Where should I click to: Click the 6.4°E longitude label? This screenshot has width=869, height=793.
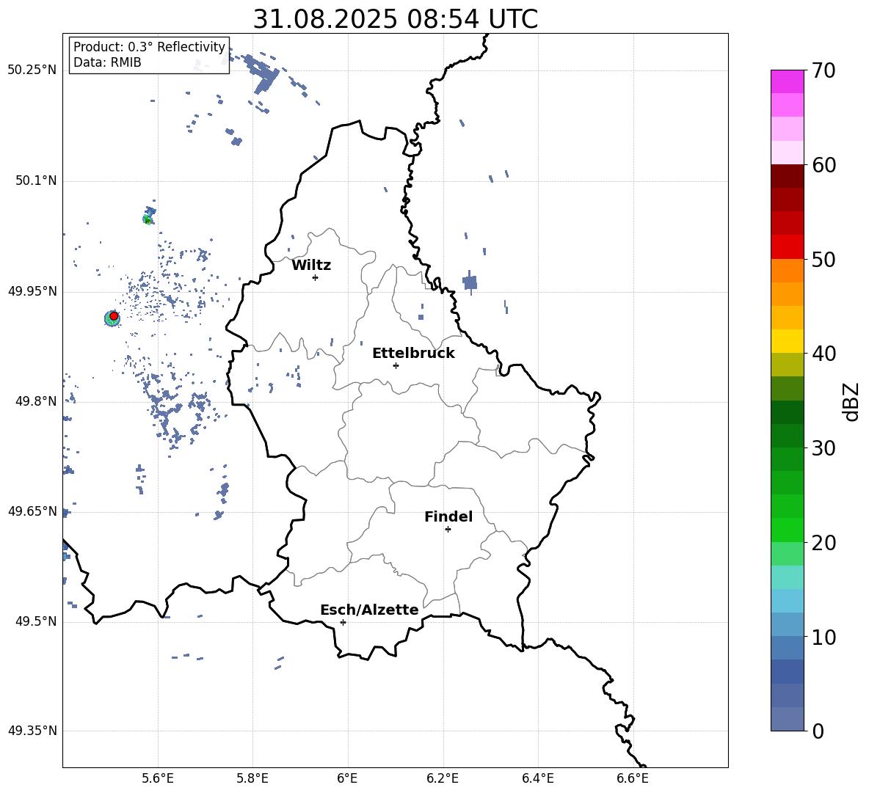tap(537, 778)
